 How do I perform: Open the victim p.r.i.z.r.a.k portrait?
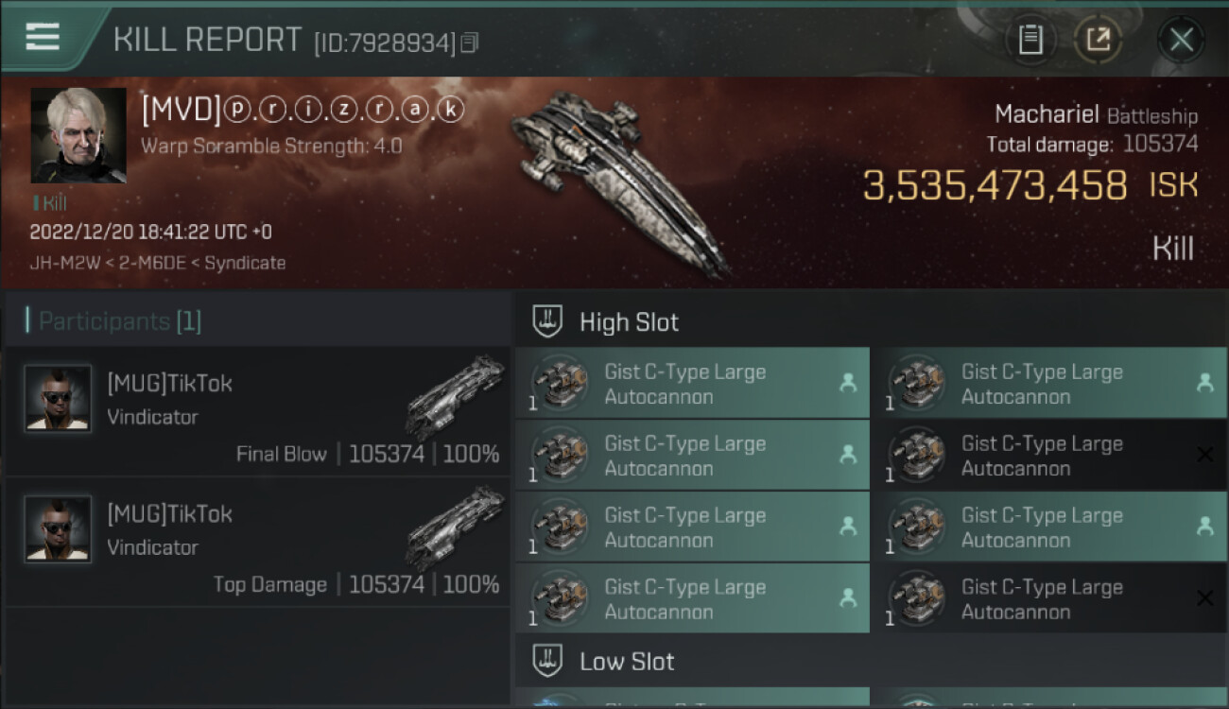[x=78, y=135]
